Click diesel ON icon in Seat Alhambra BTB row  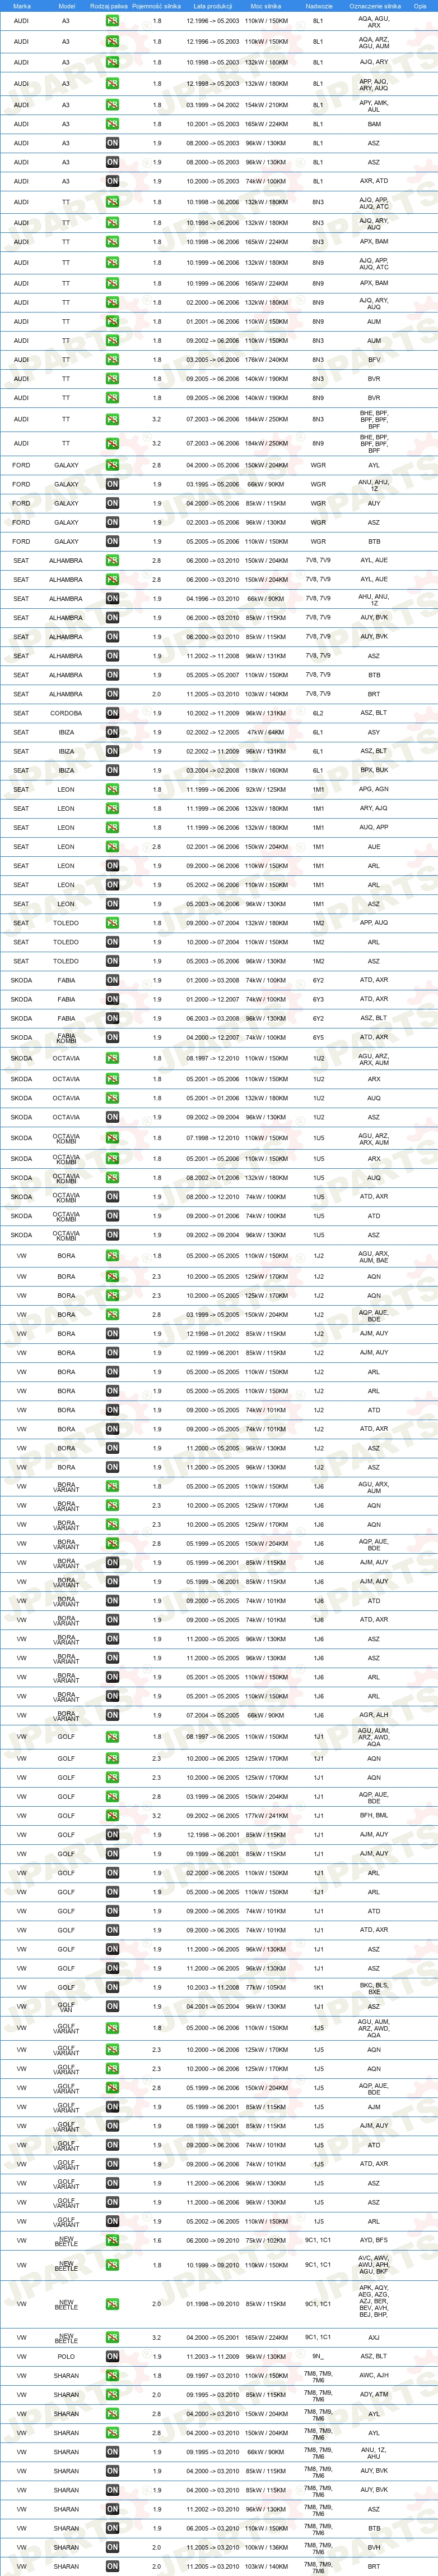tap(112, 675)
